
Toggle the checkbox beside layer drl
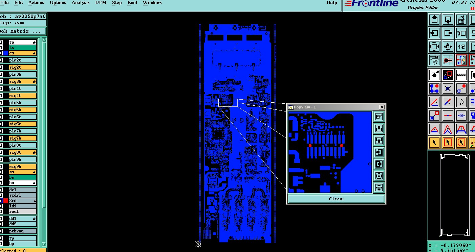[x=1, y=190]
